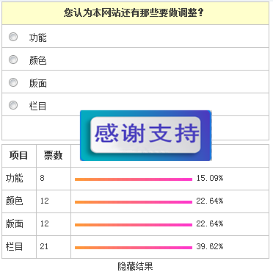The height and width of the screenshot is (272, 273).
Task: Click the 版面 option label text
Action: click(x=38, y=83)
